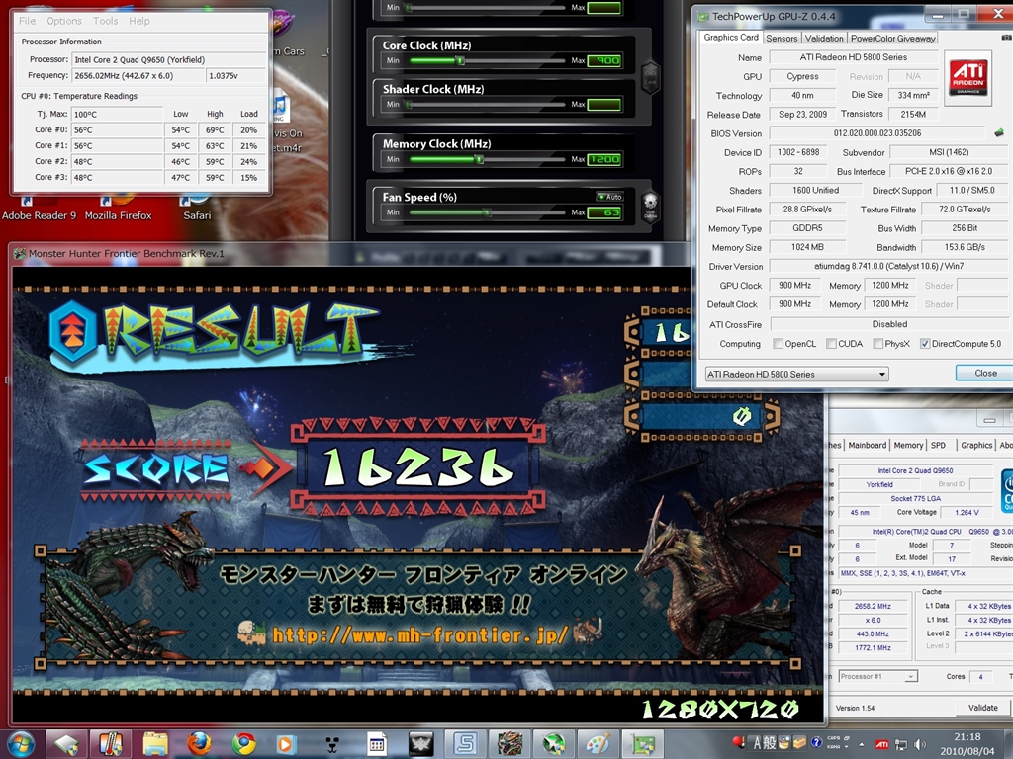Open Google Chrome from the taskbar
The height and width of the screenshot is (759, 1013).
[x=243, y=743]
